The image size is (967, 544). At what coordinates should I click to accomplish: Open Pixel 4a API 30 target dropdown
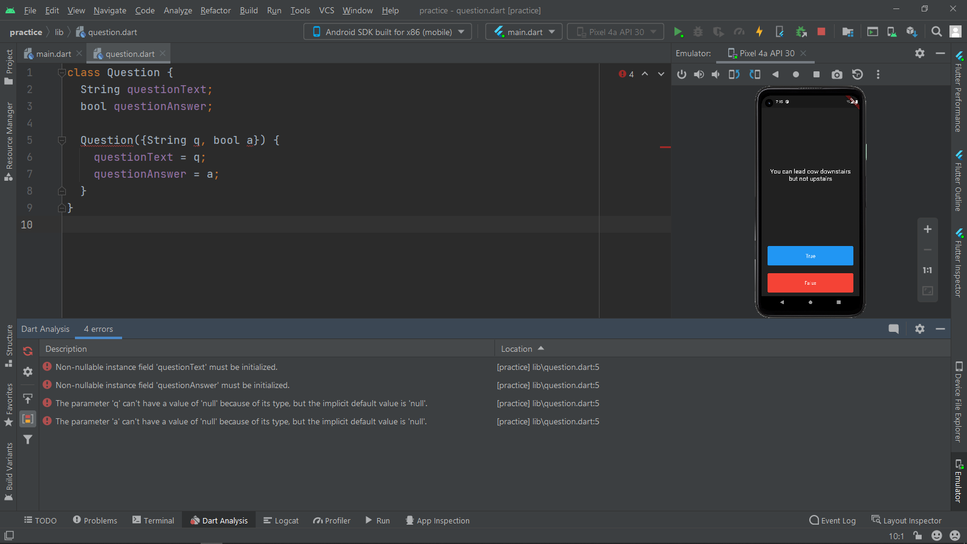(x=615, y=32)
